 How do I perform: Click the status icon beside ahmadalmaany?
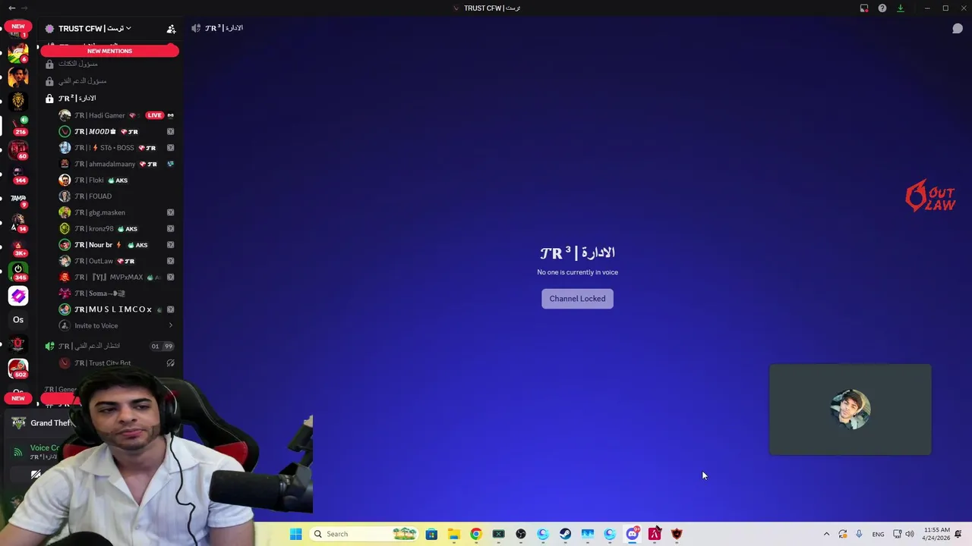tap(170, 164)
